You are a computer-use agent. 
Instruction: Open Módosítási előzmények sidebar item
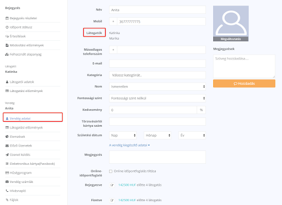26,45
